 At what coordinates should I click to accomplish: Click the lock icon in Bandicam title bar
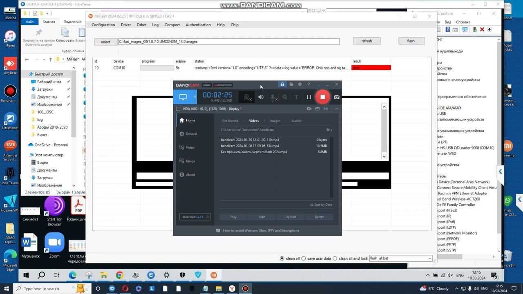click(x=282, y=85)
